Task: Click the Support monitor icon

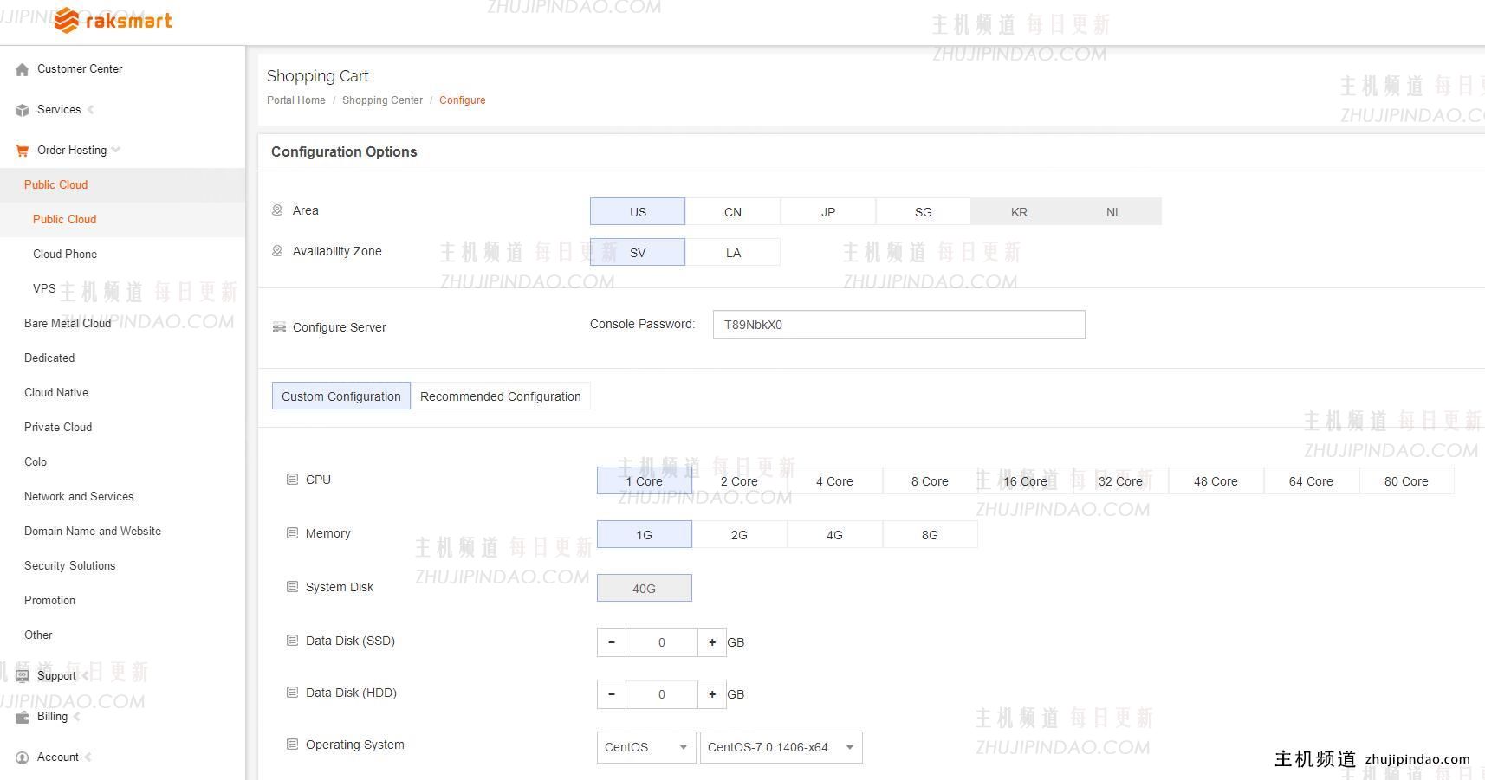Action: pos(23,676)
